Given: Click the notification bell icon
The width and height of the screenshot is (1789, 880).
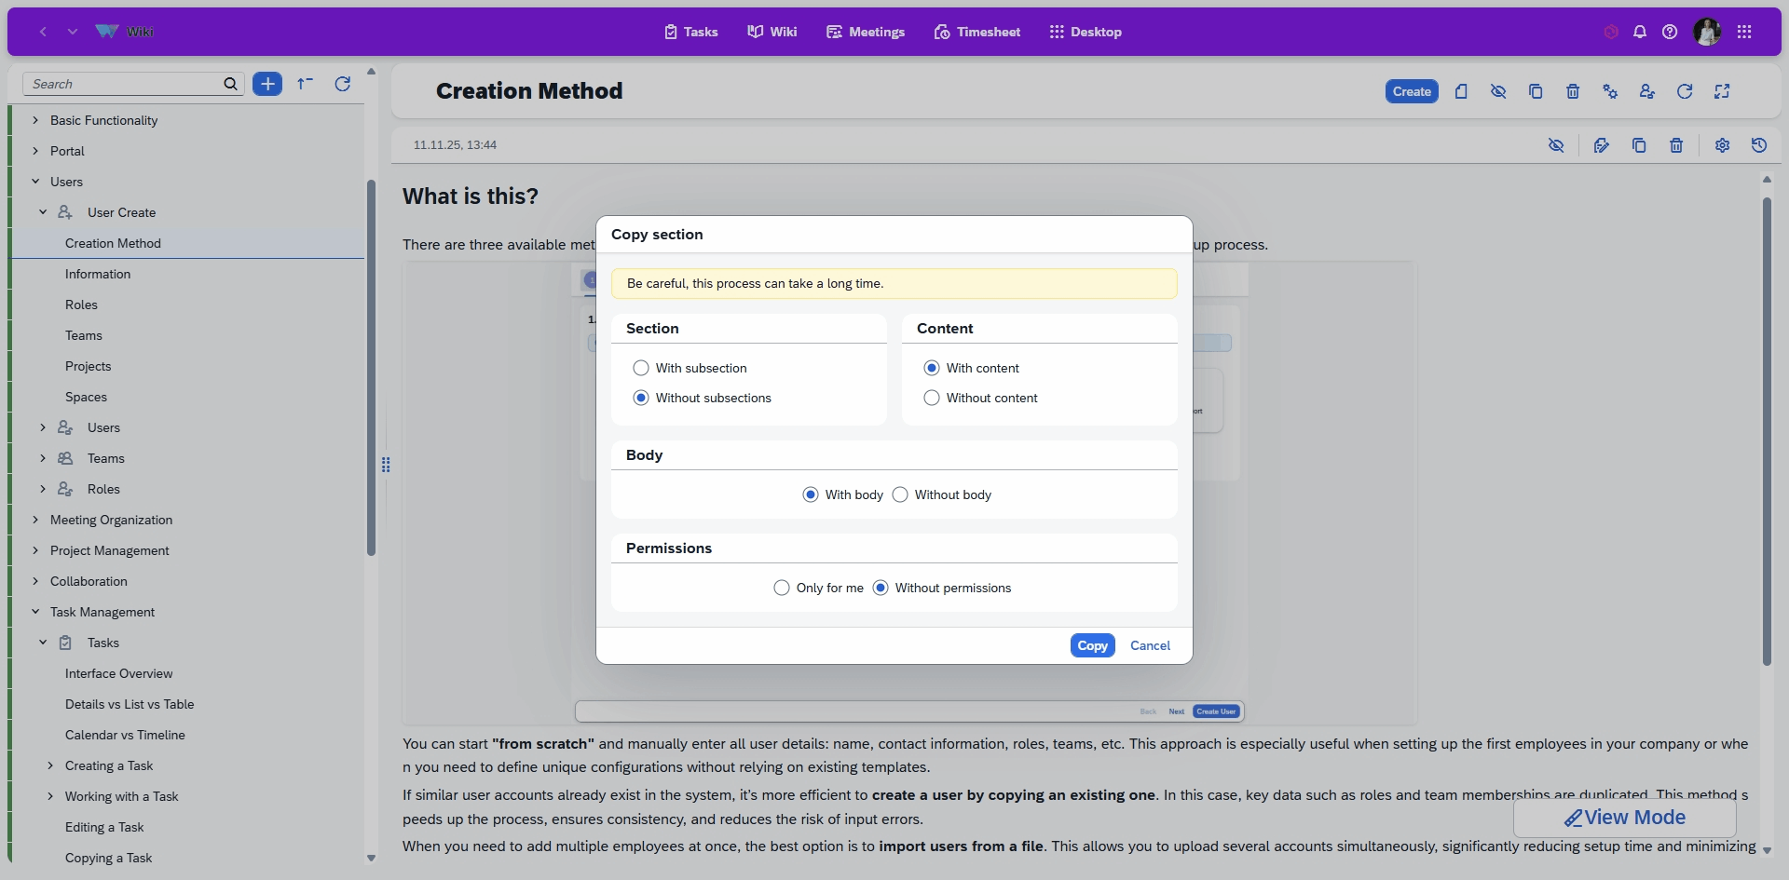Looking at the screenshot, I should [x=1640, y=32].
